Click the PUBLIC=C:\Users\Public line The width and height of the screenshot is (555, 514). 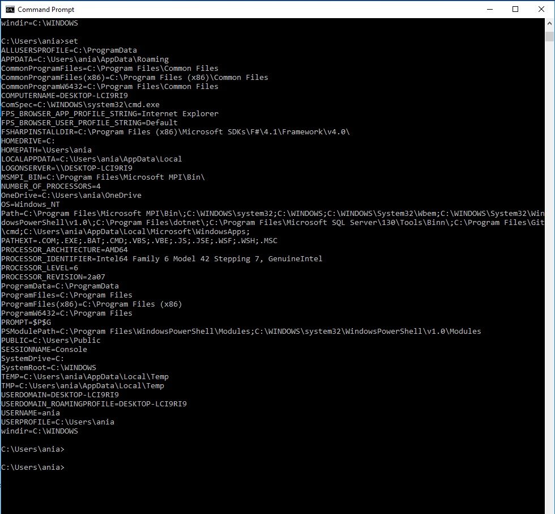point(50,341)
